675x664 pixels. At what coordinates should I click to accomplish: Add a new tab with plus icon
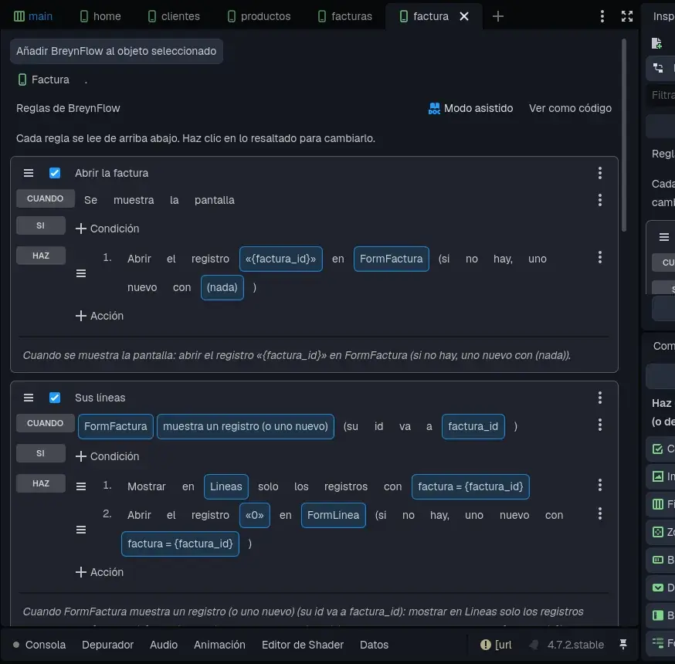[x=497, y=16]
